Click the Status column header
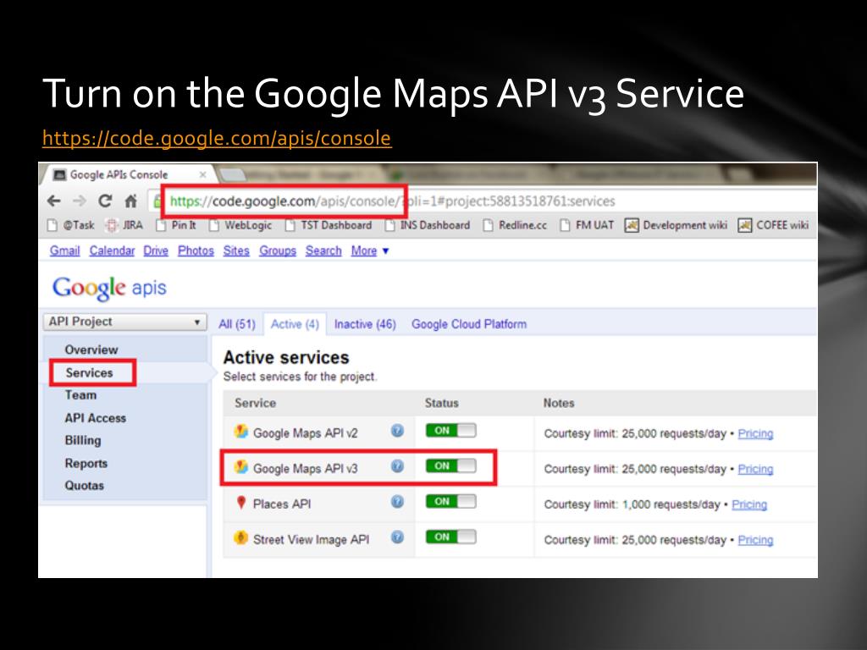This screenshot has height=650, width=867. point(441,403)
